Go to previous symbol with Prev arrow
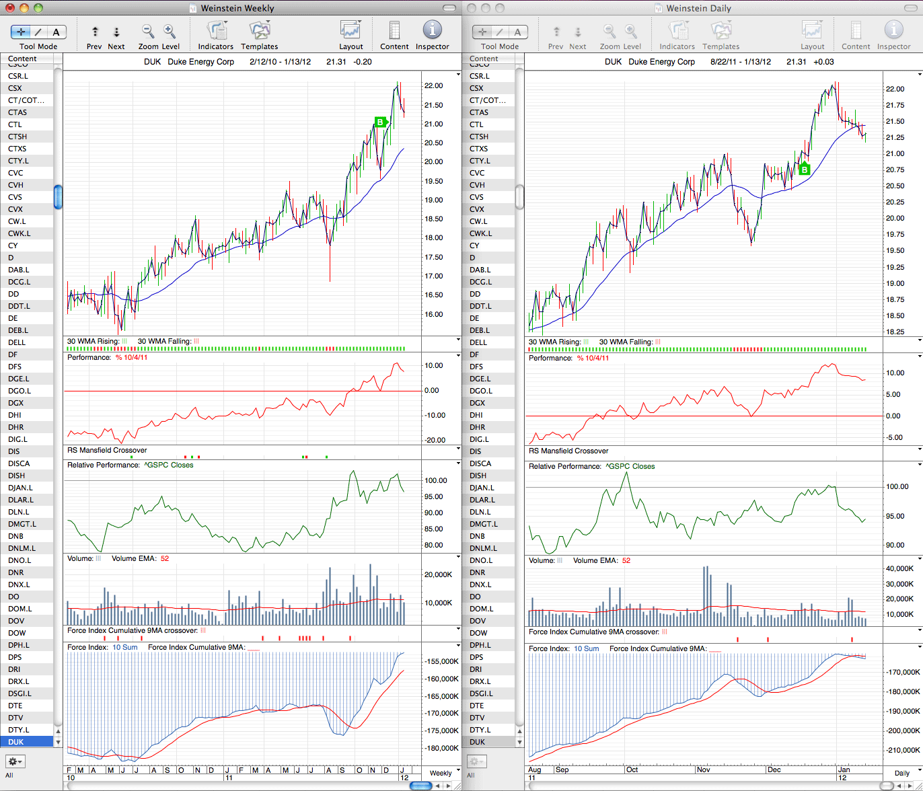The width and height of the screenshot is (923, 791). click(95, 32)
